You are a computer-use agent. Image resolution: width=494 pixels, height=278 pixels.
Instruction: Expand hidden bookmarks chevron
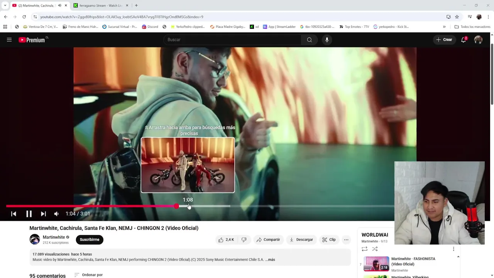pos(444,27)
